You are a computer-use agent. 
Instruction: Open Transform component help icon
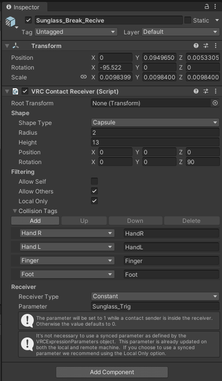[x=196, y=46]
